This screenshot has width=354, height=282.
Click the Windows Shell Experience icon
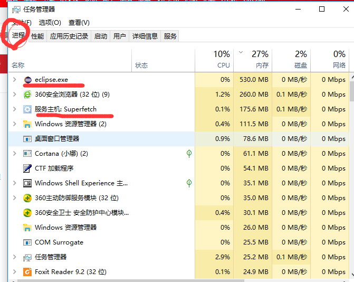[27, 183]
